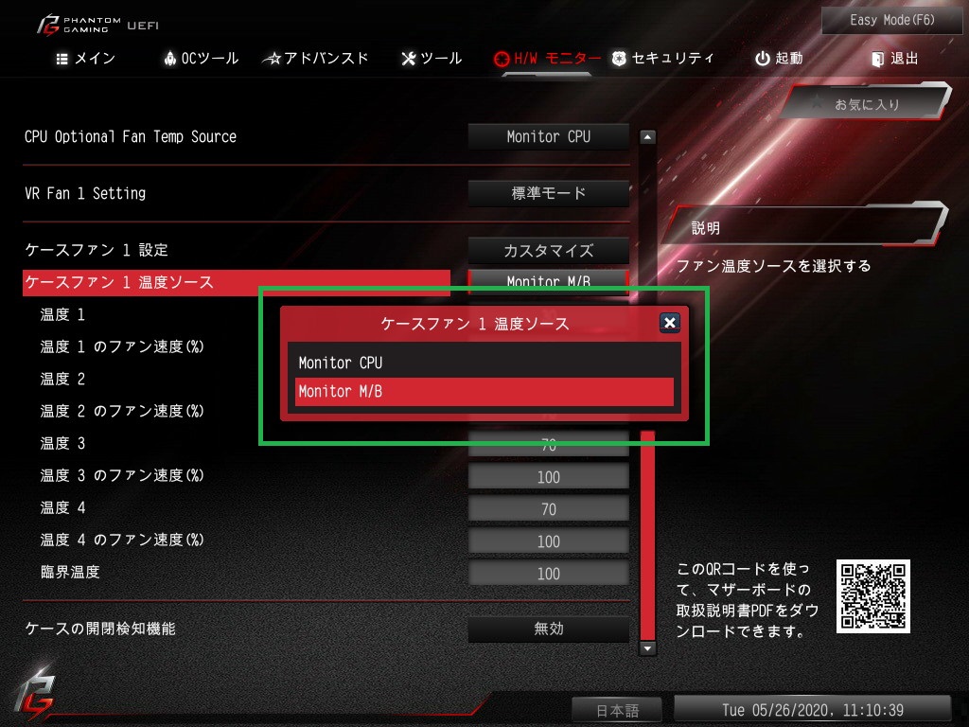Image resolution: width=969 pixels, height=727 pixels.
Task: Click the セキュリティ shield icon
Action: tap(619, 58)
